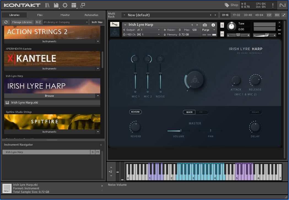Click the camera snapshot icon
The image size is (289, 200).
[205, 25]
